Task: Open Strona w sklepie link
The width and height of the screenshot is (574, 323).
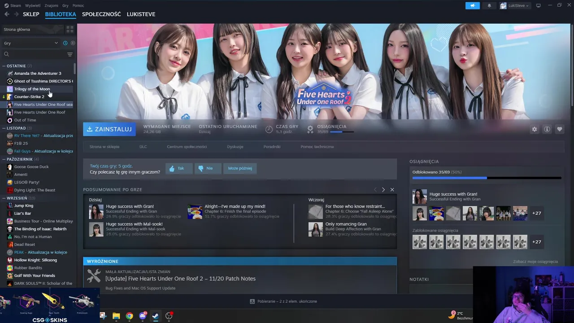Action: point(104,147)
